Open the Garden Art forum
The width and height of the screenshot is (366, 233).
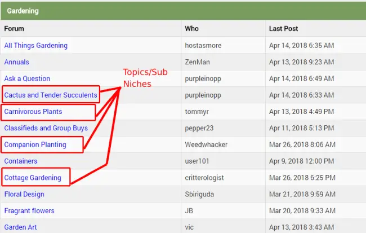click(x=20, y=227)
